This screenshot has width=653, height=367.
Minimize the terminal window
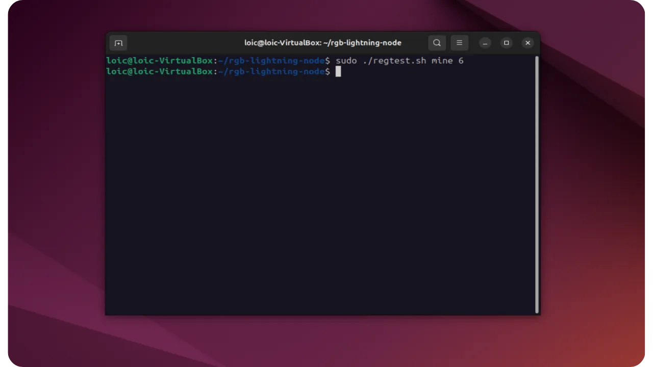click(x=485, y=43)
